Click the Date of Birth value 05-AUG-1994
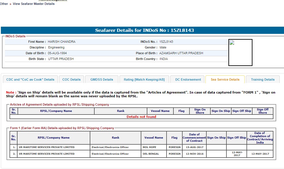 click(57, 53)
